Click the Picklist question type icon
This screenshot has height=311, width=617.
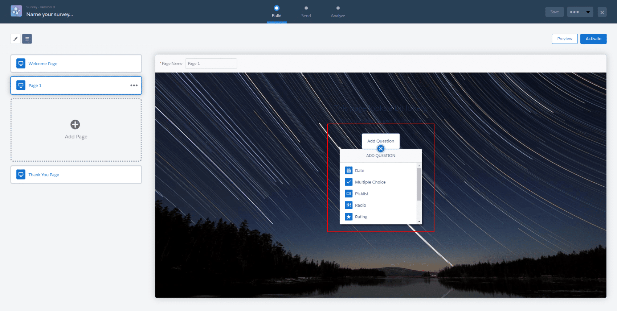[x=348, y=194]
